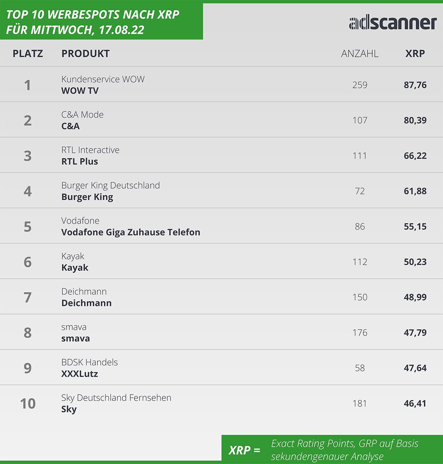443x464 pixels.
Task: Select the XXXLutz product name
Action: click(x=80, y=374)
